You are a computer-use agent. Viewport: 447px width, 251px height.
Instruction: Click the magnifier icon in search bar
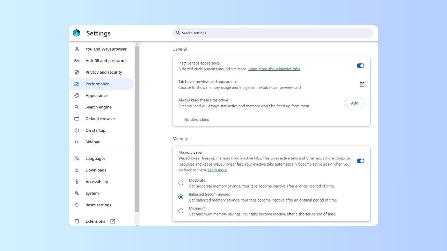(x=178, y=33)
